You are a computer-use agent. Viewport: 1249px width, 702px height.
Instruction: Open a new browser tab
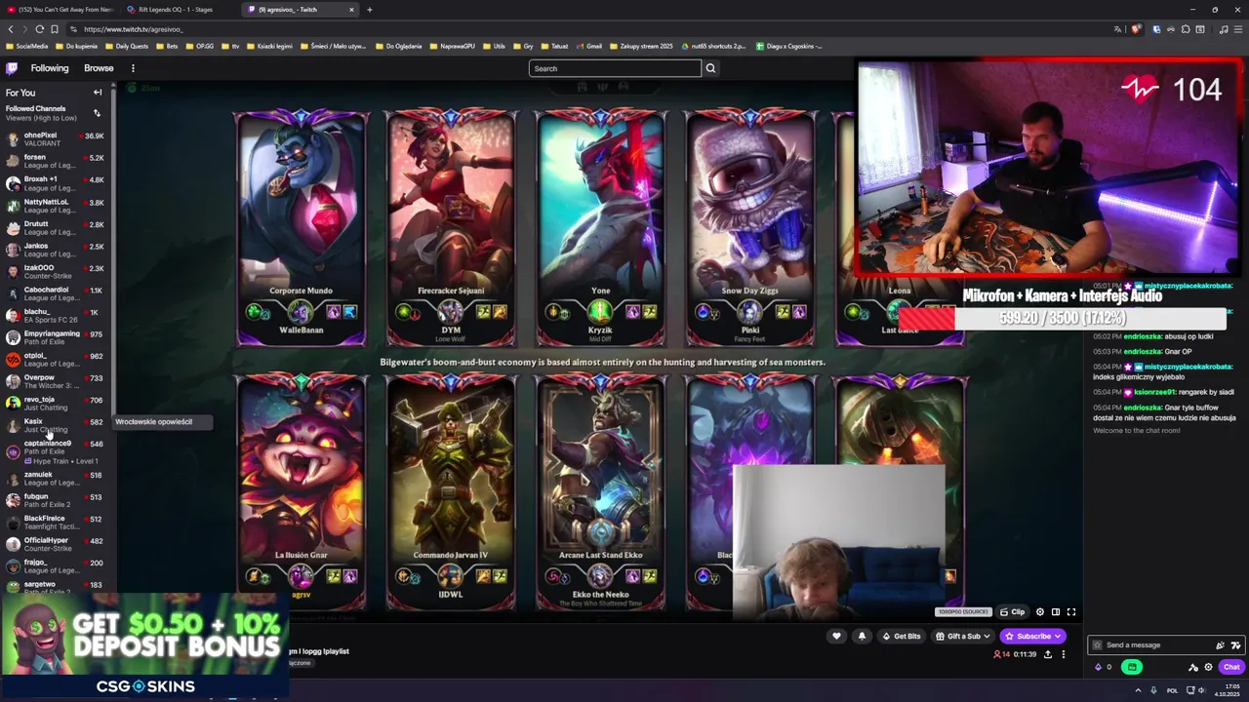(x=370, y=10)
